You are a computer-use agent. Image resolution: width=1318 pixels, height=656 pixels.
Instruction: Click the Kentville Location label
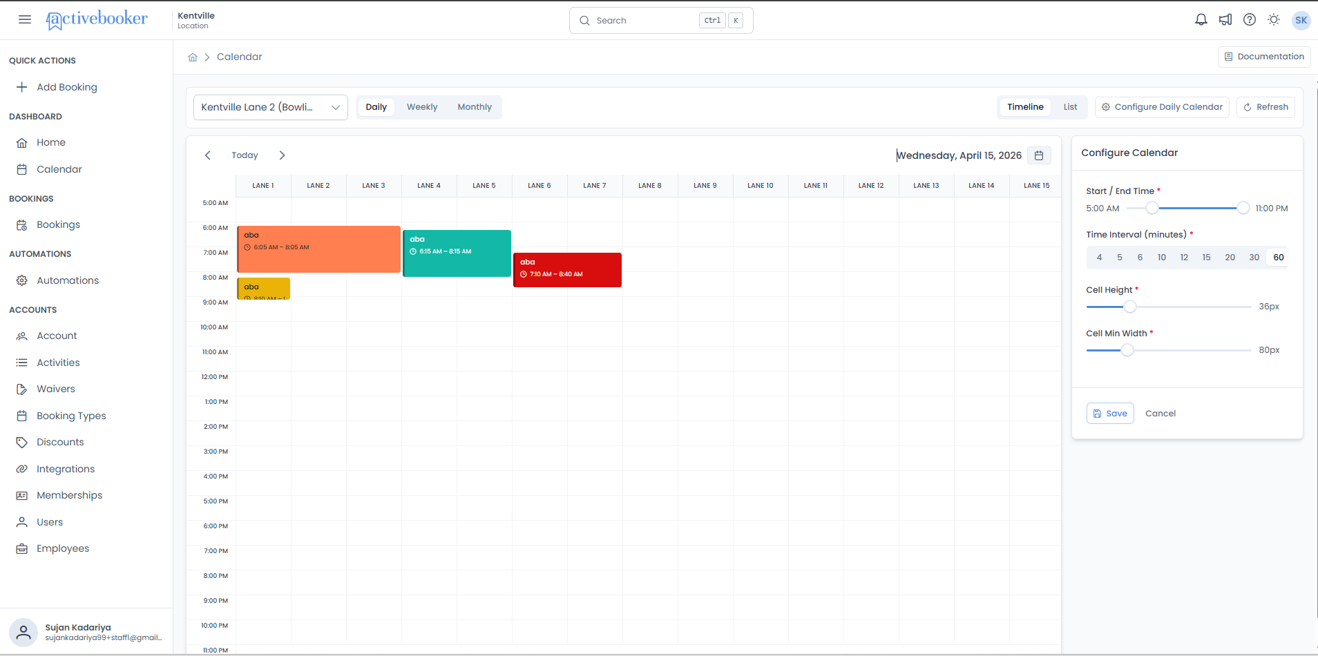pos(196,20)
